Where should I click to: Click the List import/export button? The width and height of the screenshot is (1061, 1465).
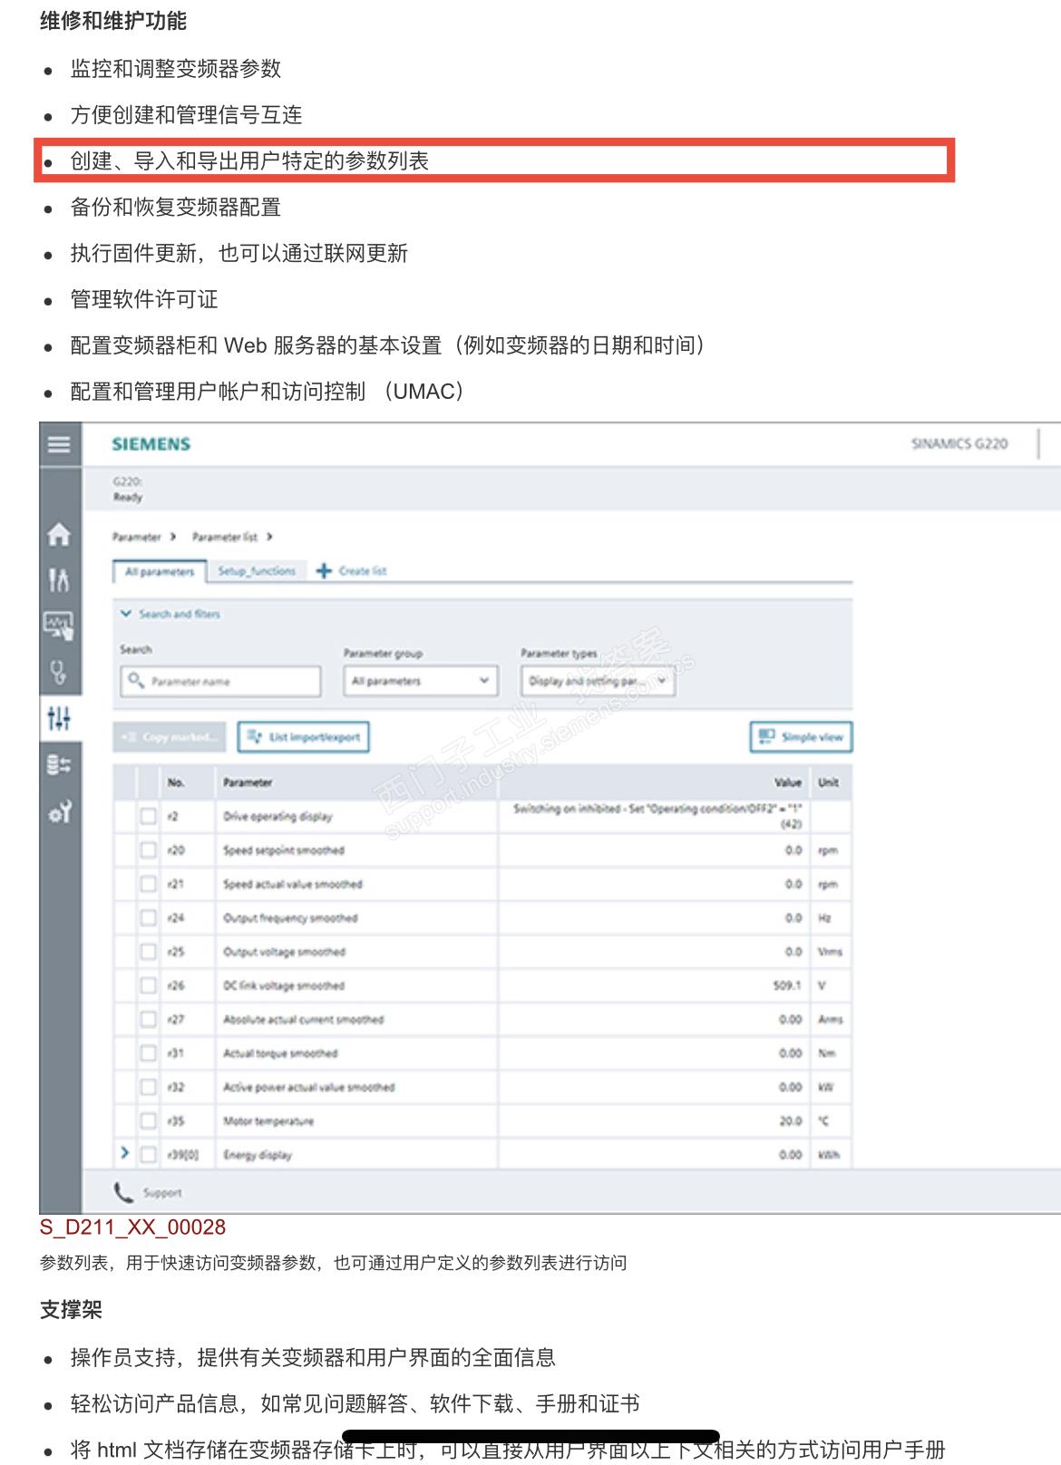pos(303,737)
